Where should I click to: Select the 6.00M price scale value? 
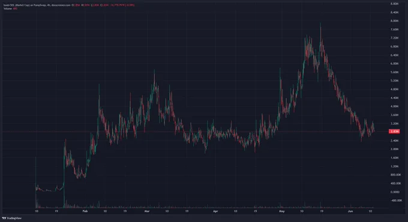coord(394,63)
